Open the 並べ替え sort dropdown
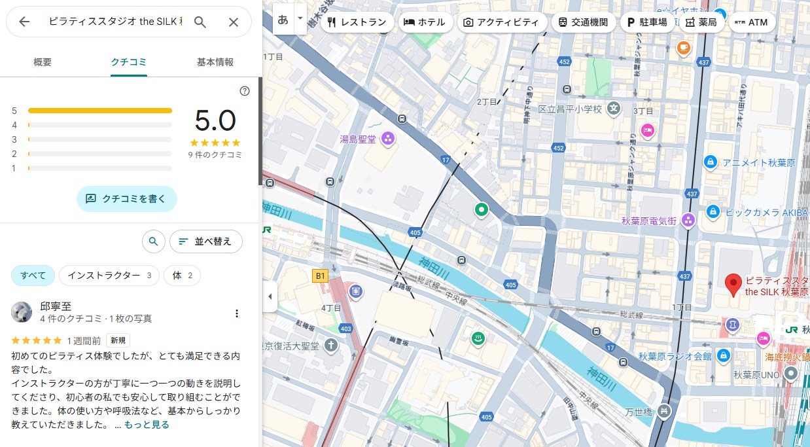This screenshot has height=447, width=810. point(205,241)
